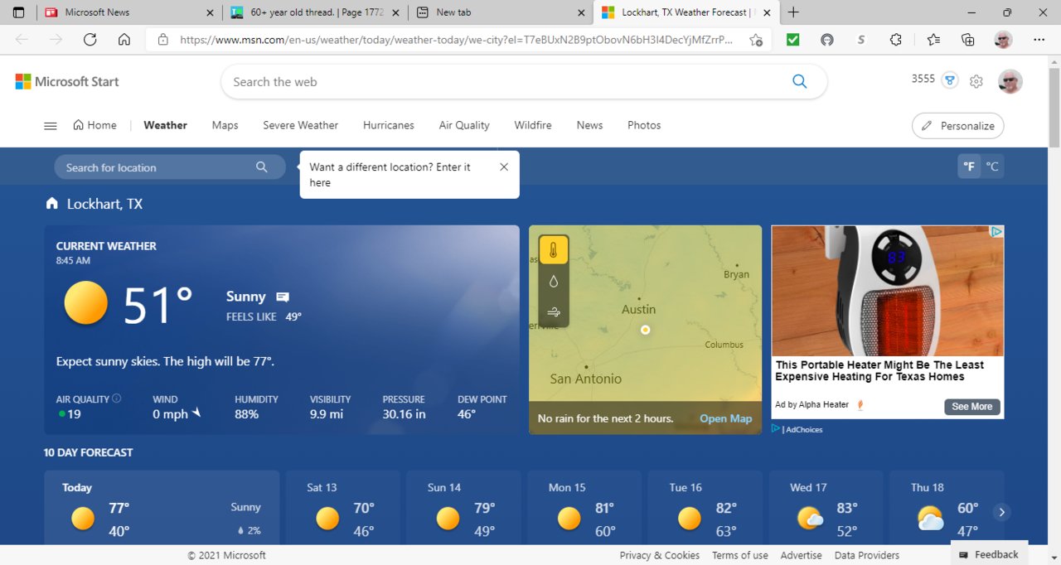The image size is (1061, 565).
Task: Select the Sat 13 forecast card
Action: pyautogui.click(x=343, y=508)
